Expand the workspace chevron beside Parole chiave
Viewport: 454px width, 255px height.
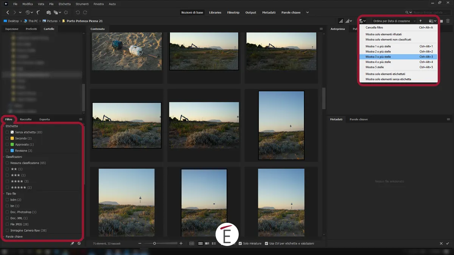pyautogui.click(x=307, y=12)
